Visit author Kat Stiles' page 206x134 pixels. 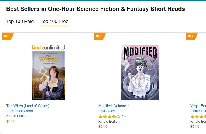coord(108,111)
